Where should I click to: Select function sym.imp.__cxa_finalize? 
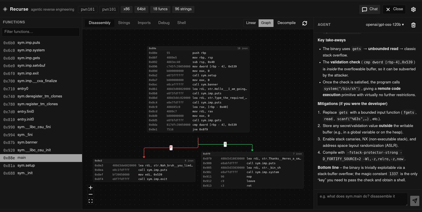[x=41, y=81]
